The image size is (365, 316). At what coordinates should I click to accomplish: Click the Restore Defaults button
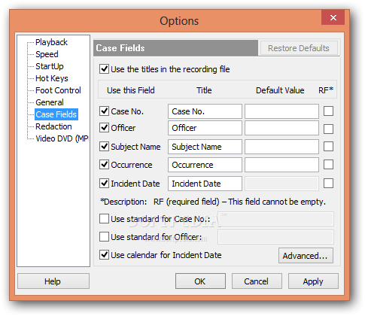299,48
